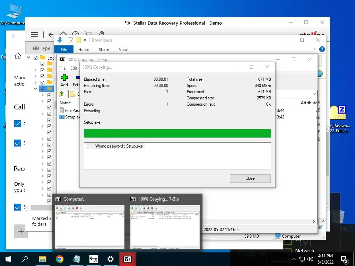The height and width of the screenshot is (266, 355).
Task: Switch to Explorer Home tab
Action: click(84, 50)
